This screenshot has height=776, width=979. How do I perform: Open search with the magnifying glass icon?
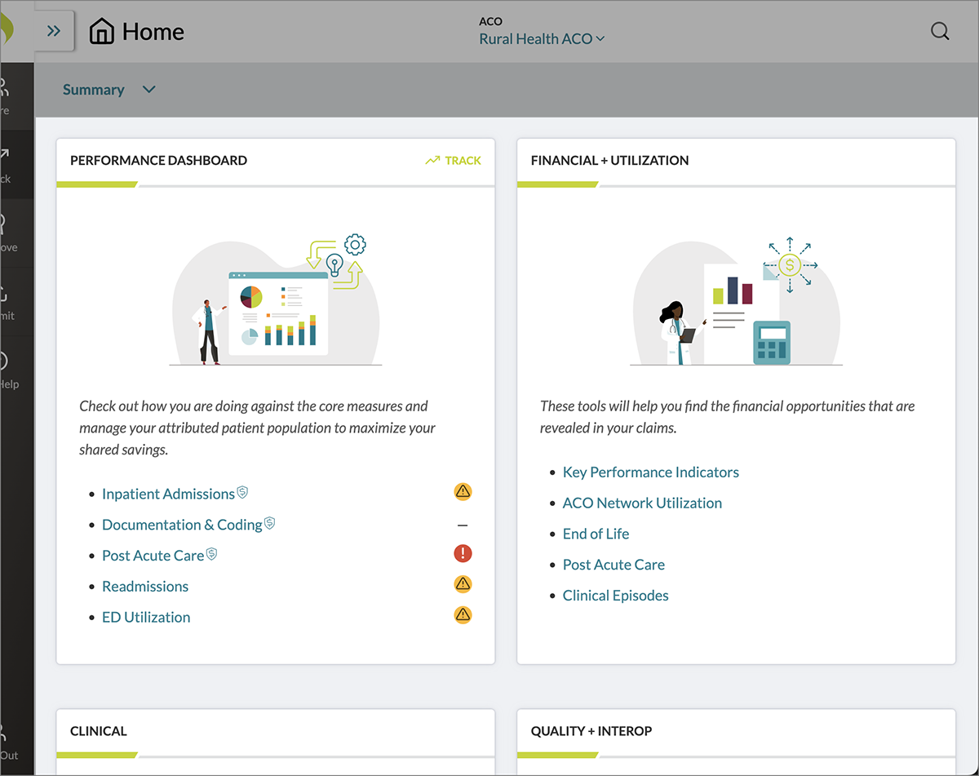940,32
